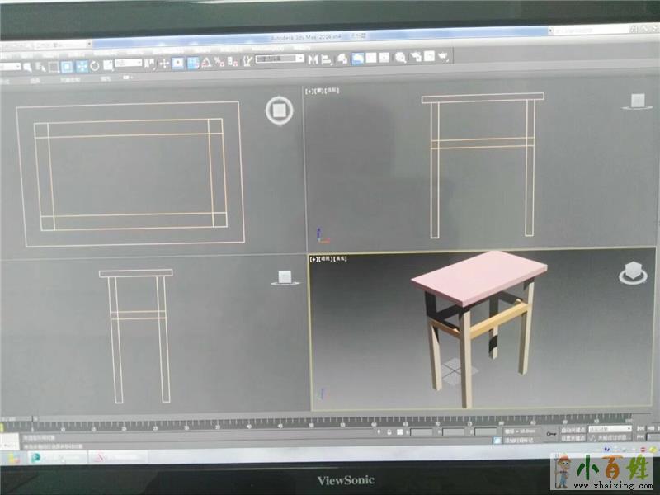Click the Align tool icon

pos(327,59)
